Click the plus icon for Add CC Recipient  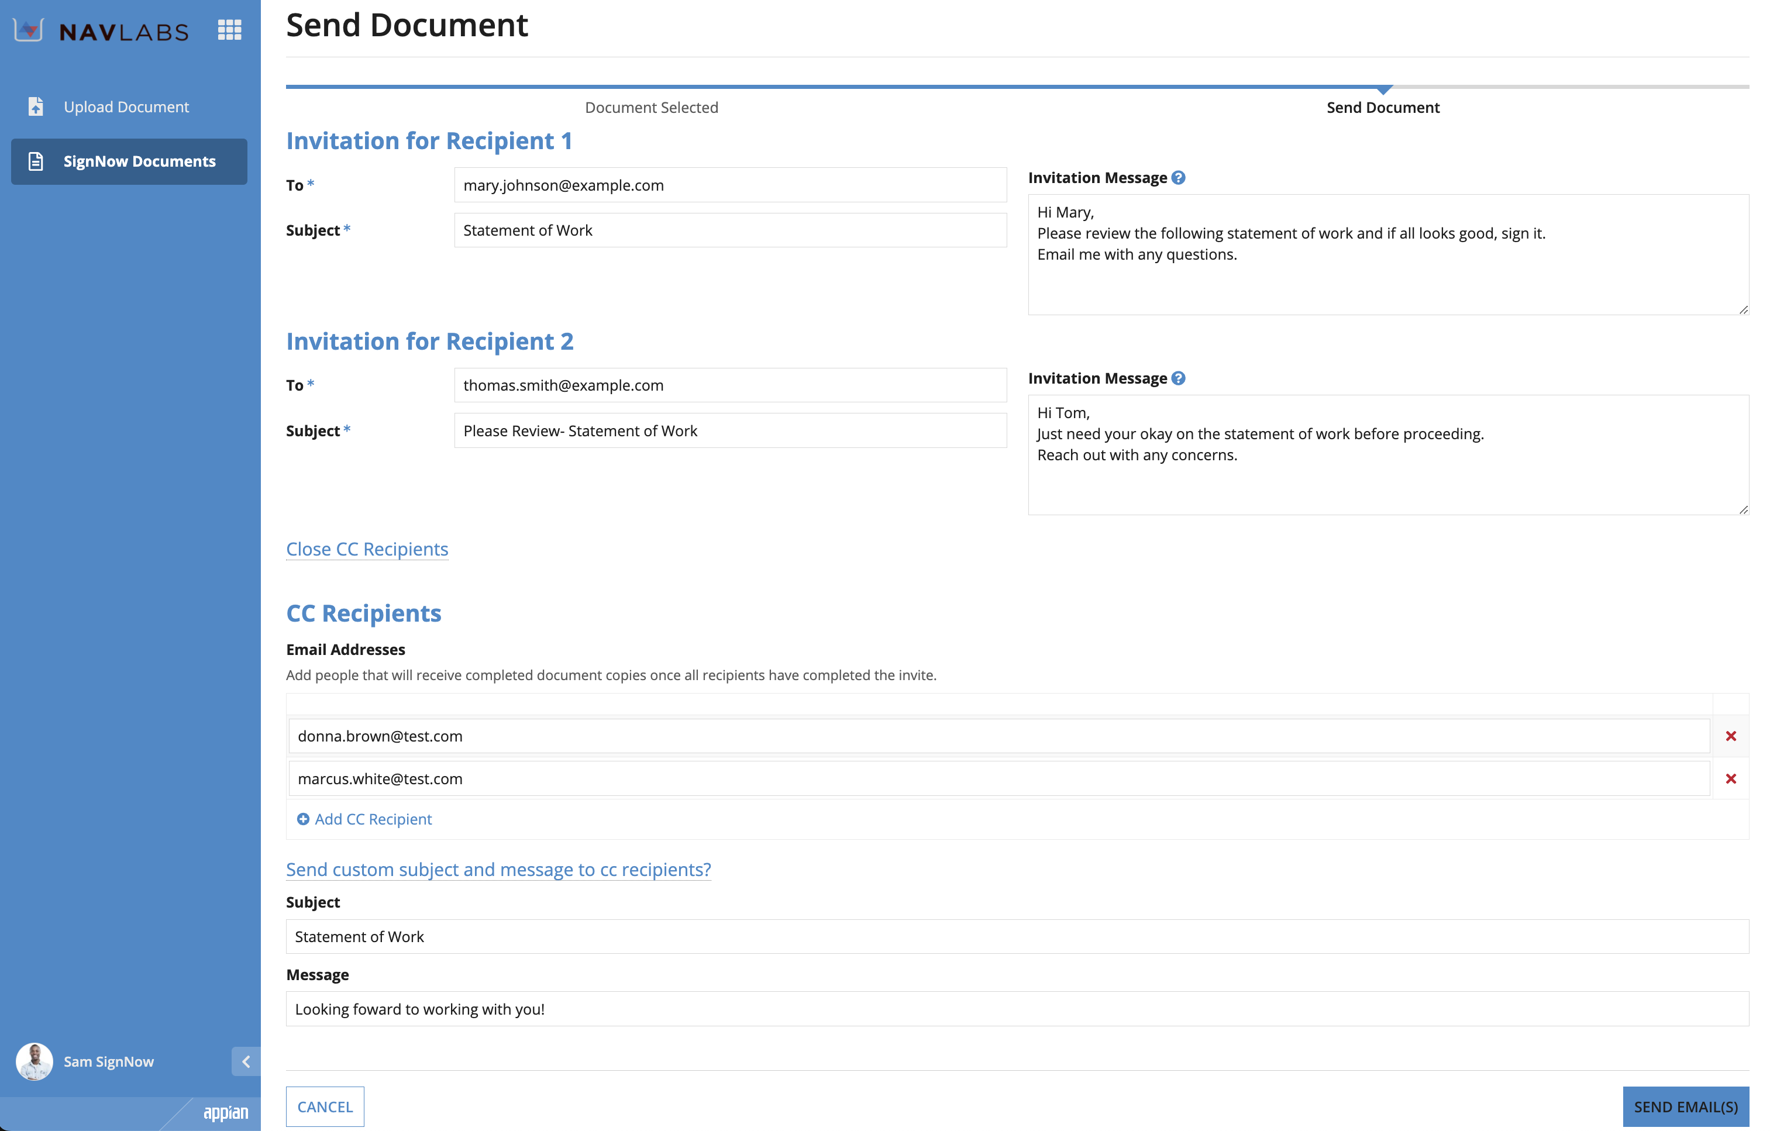[x=303, y=819]
